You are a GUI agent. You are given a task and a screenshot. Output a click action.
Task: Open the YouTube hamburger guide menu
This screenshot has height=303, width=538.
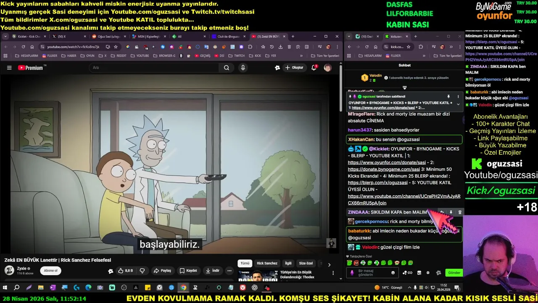(x=9, y=68)
